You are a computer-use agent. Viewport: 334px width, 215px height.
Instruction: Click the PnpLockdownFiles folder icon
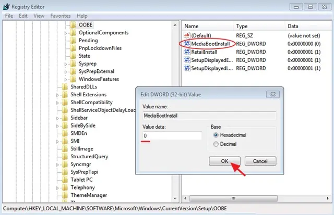(x=73, y=48)
